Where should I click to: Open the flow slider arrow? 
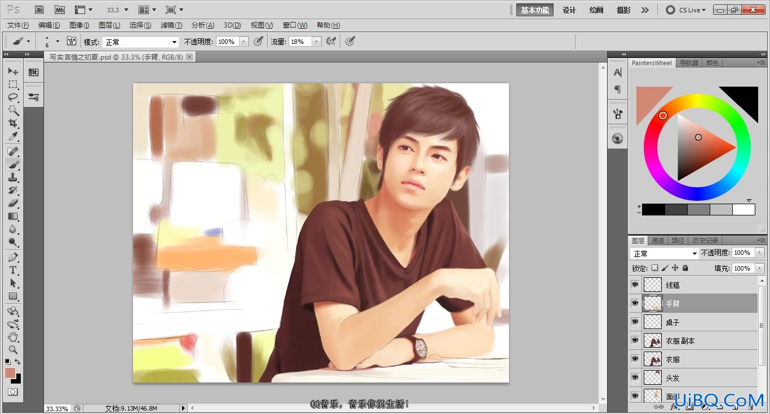tap(316, 42)
